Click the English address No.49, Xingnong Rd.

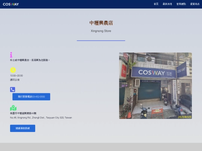pos(41,117)
